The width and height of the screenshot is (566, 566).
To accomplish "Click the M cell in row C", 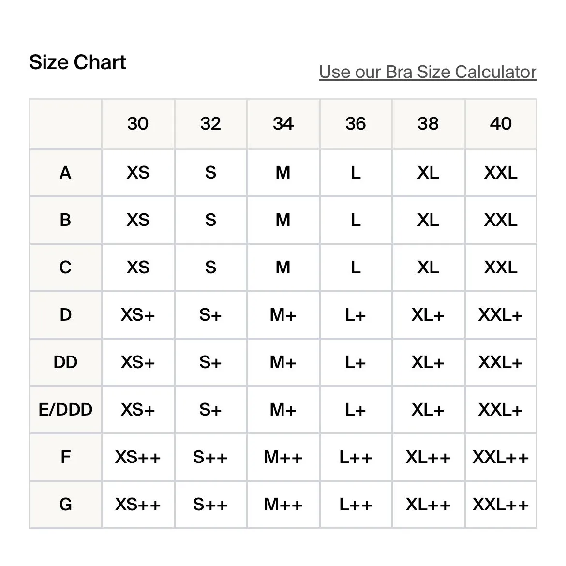I will coord(283,268).
